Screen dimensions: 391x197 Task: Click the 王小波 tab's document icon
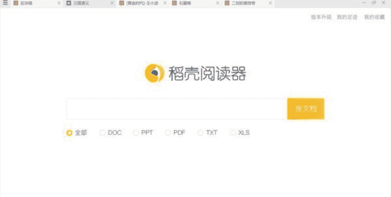(x=121, y=3)
